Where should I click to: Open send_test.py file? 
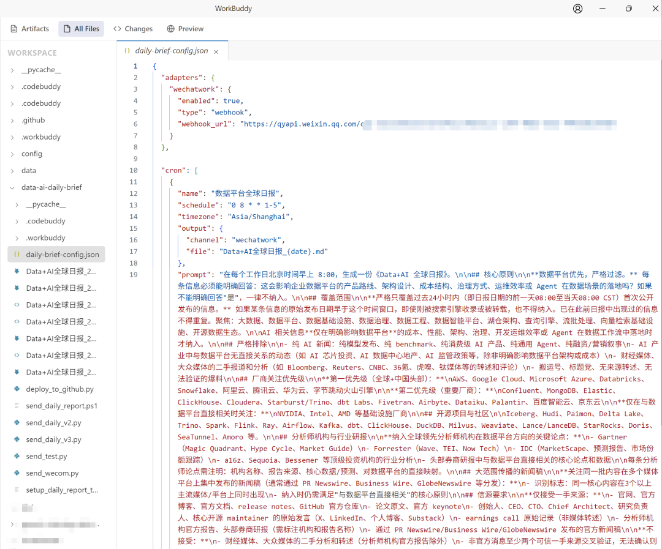47,457
